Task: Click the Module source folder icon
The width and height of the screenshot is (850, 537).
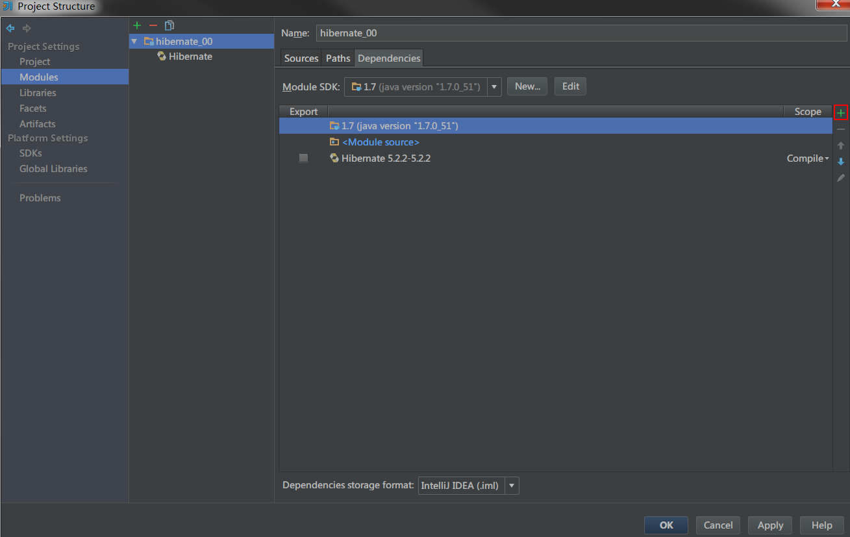Action: pyautogui.click(x=334, y=142)
